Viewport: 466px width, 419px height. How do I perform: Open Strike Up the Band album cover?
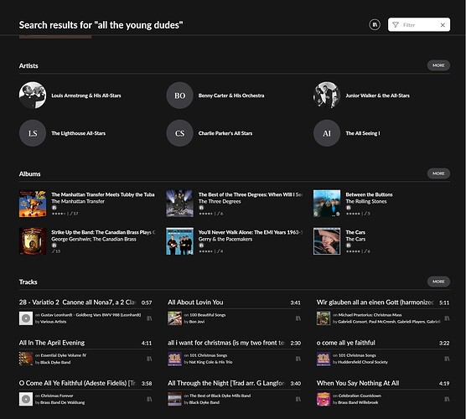pyautogui.click(x=33, y=241)
